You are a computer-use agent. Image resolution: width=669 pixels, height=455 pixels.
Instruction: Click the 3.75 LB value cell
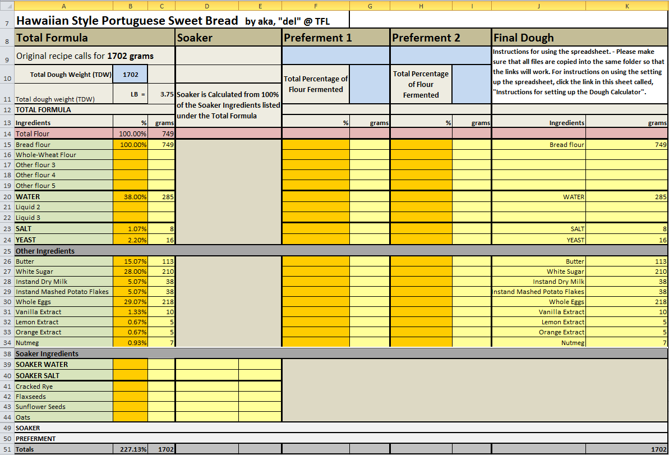(162, 94)
